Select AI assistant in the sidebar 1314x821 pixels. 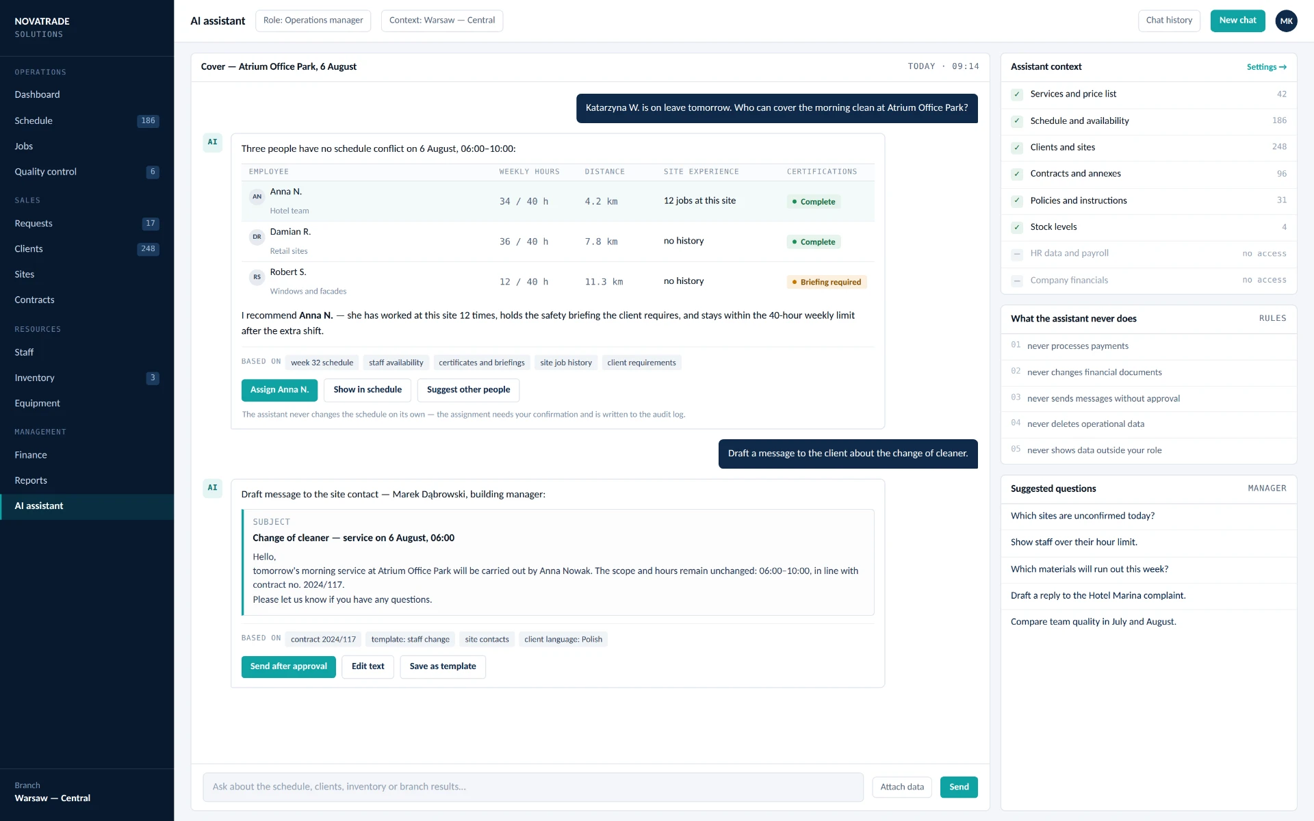tap(87, 506)
